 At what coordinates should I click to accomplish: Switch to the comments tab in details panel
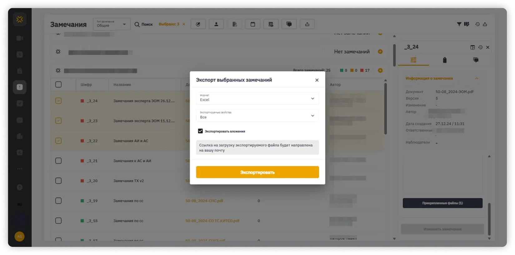476,60
